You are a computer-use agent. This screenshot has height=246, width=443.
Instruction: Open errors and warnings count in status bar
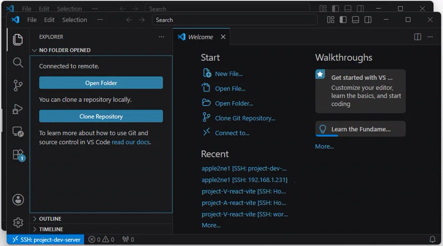[101, 240]
